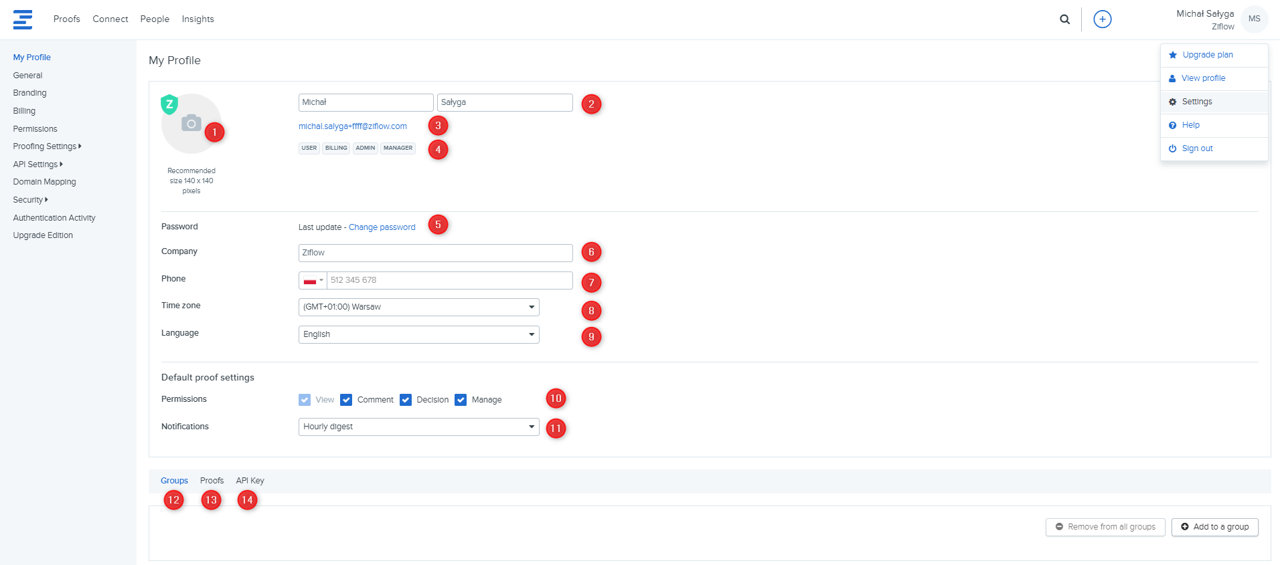Open Upgrade Edition in the sidebar

[43, 235]
